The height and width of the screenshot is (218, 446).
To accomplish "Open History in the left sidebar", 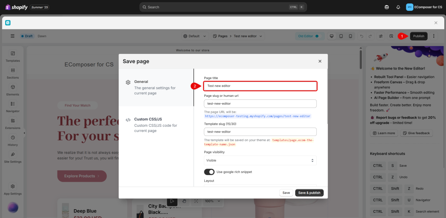I will click(x=13, y=140).
